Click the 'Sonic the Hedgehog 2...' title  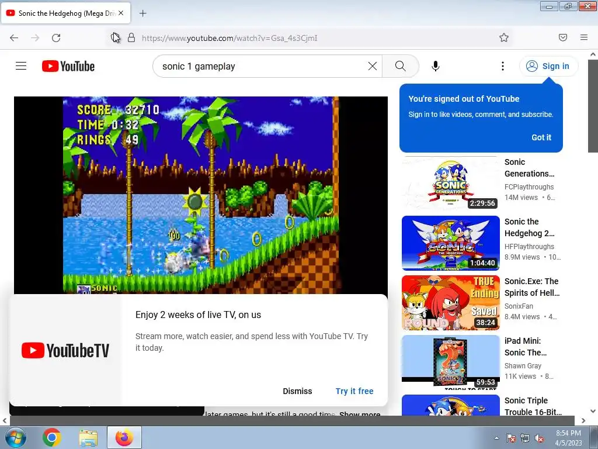529,227
